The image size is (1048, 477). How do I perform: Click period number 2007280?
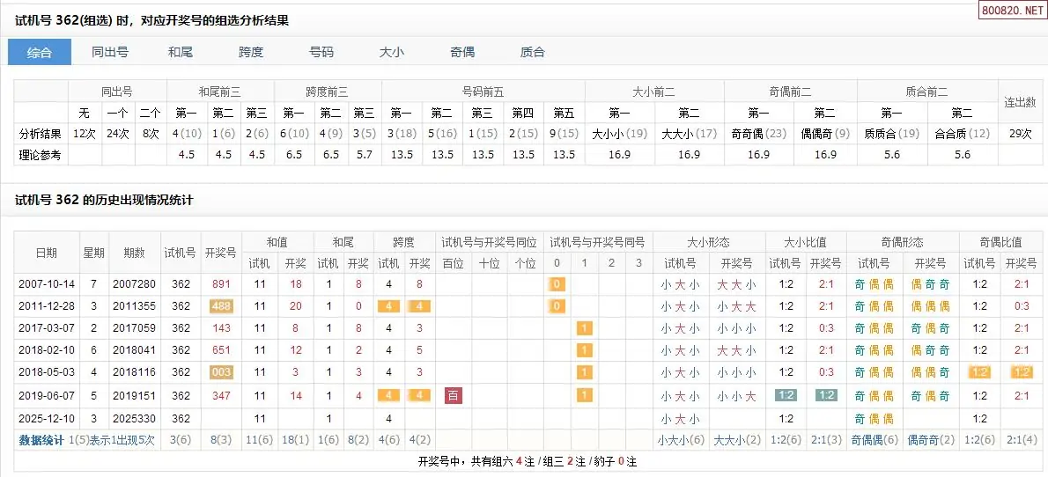click(134, 284)
